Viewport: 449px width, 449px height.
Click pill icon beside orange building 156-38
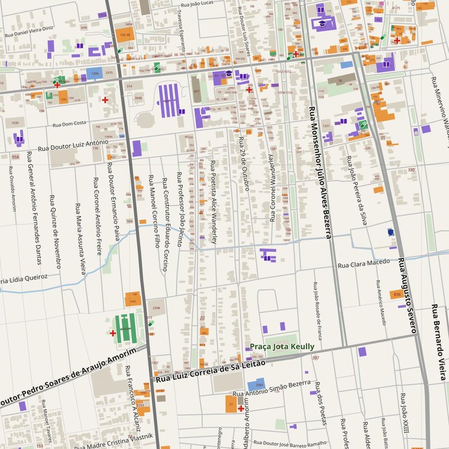(120, 50)
